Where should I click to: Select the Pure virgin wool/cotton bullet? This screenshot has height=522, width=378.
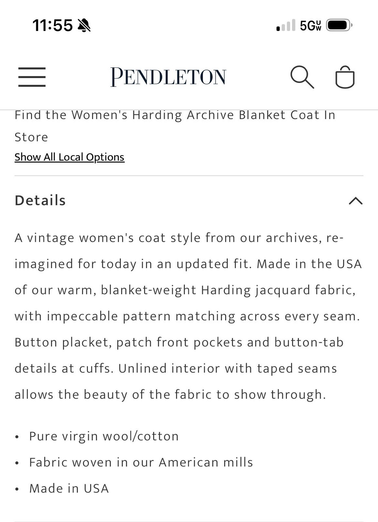(104, 436)
